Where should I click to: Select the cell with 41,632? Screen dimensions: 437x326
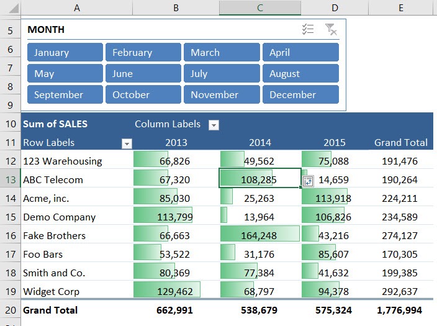pyautogui.click(x=335, y=273)
